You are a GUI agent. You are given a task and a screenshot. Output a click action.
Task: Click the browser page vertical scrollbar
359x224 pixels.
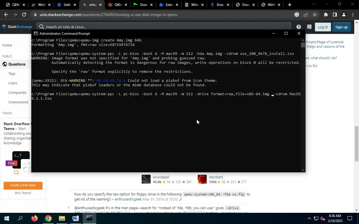356,143
